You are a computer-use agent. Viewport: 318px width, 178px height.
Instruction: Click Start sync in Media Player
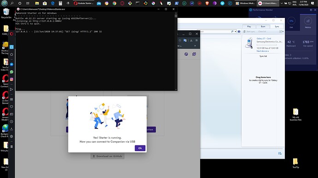point(249,32)
